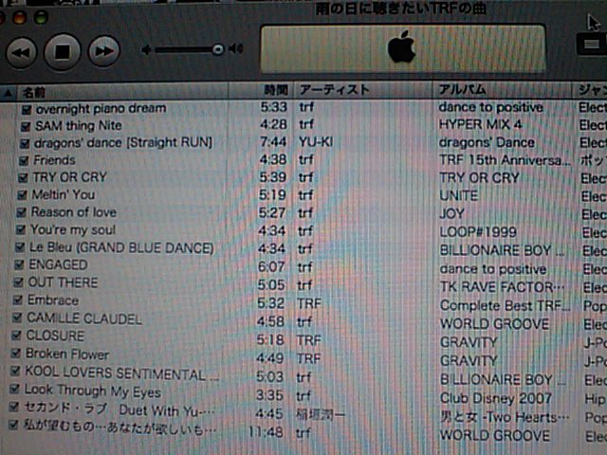The image size is (607, 455).
Task: Click the Complete Best TRF album cell
Action: point(506,305)
